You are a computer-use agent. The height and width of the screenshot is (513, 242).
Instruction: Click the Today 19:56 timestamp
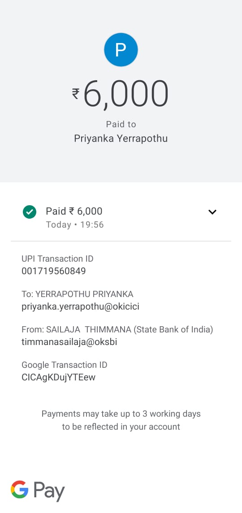coord(75,225)
